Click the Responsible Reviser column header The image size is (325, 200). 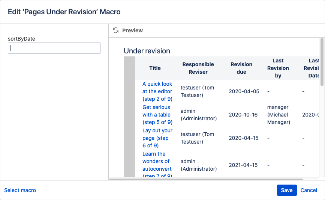click(x=198, y=68)
